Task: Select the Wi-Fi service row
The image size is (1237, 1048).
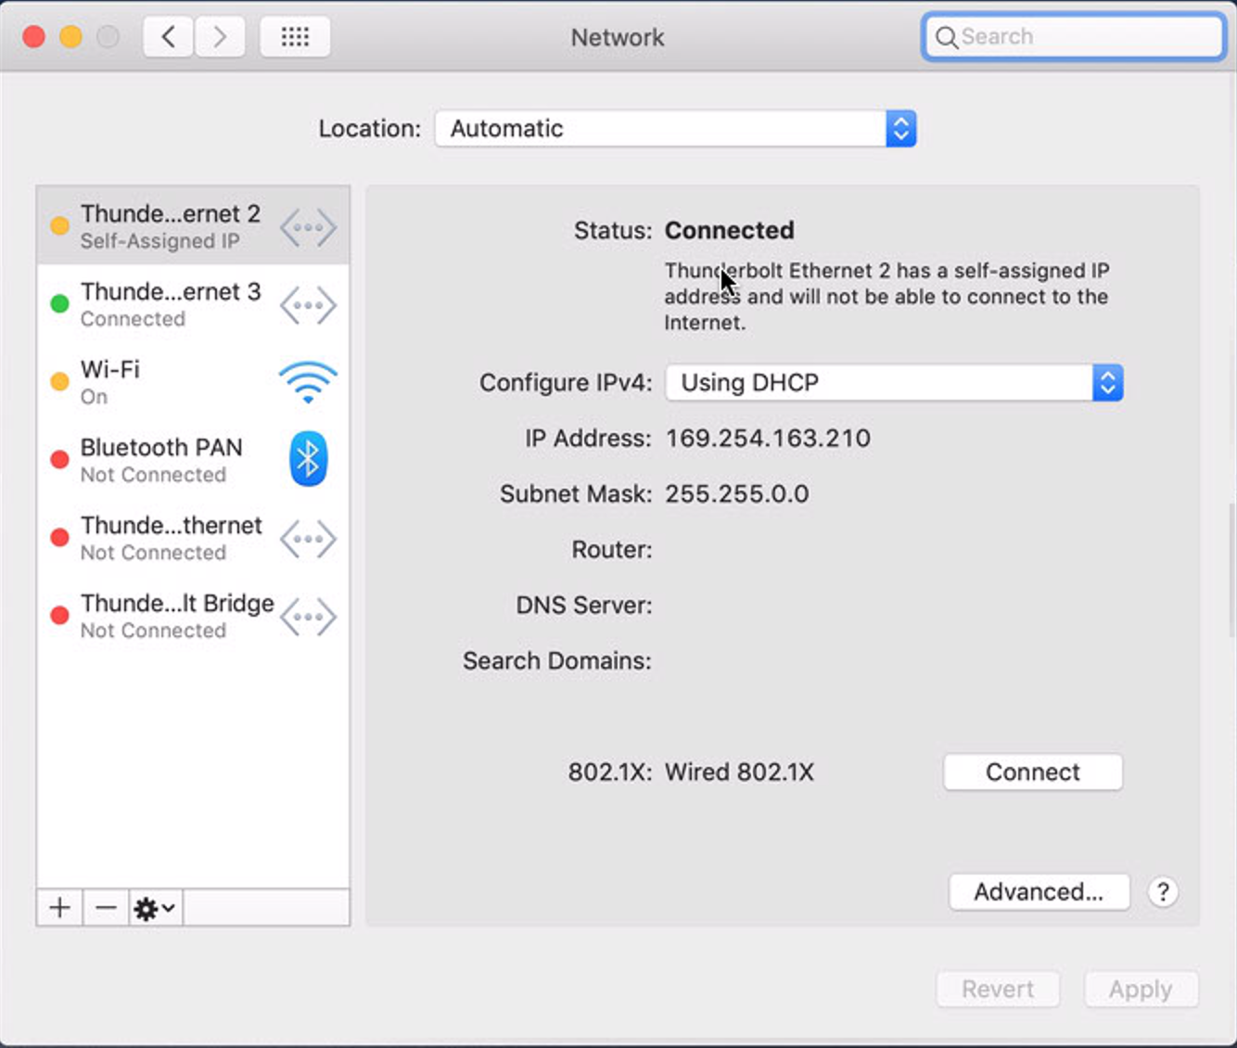Action: coord(193,382)
